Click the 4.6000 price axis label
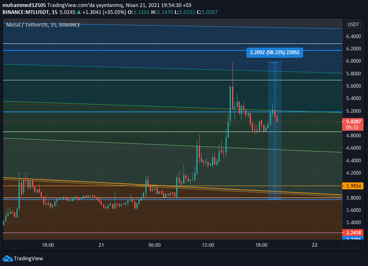368x266 pixels. (x=353, y=148)
